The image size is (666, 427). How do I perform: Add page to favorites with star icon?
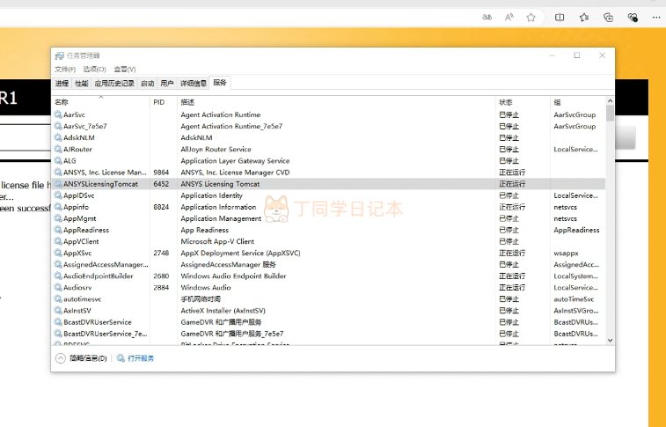531,17
